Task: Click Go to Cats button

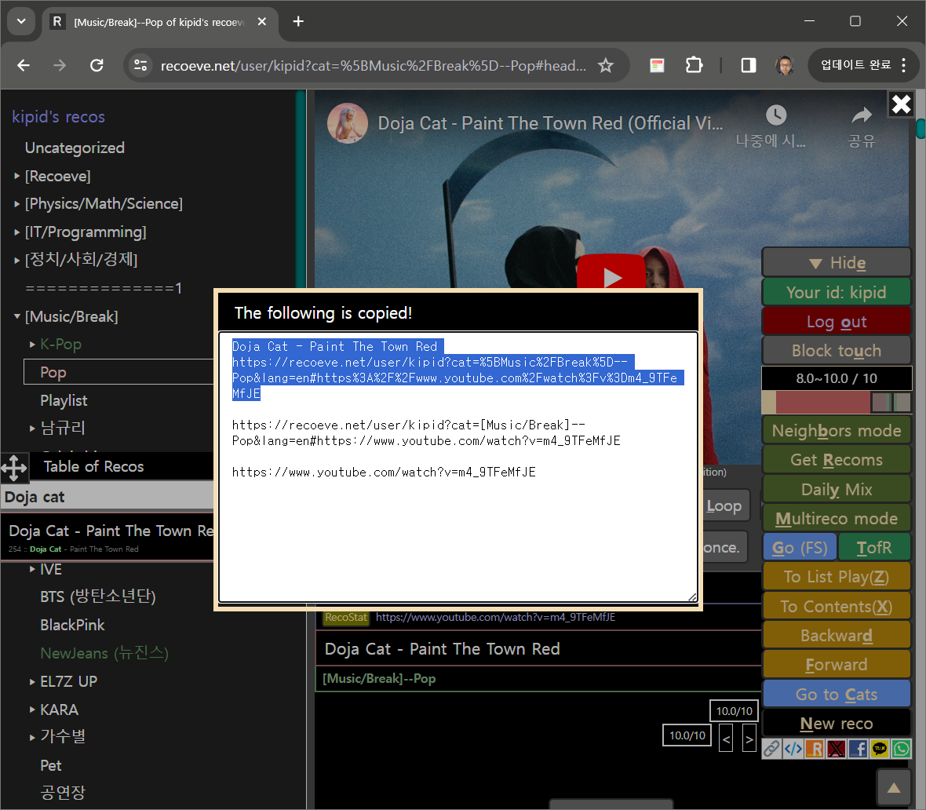Action: click(837, 694)
